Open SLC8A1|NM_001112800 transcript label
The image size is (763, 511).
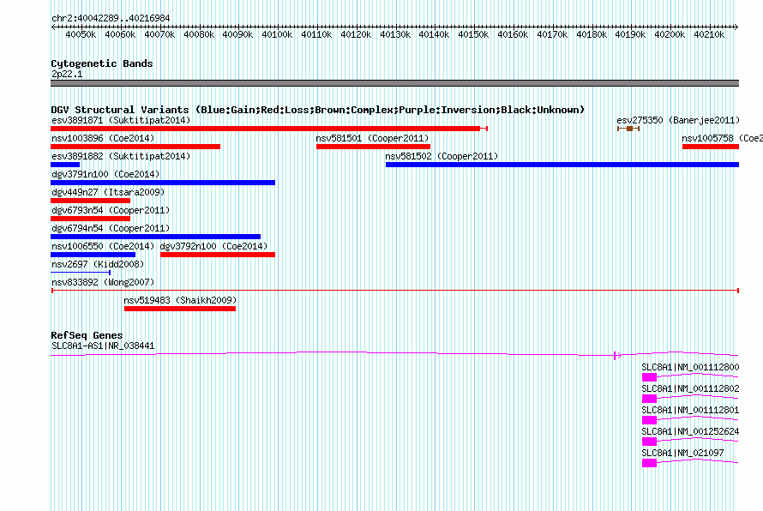click(x=690, y=368)
